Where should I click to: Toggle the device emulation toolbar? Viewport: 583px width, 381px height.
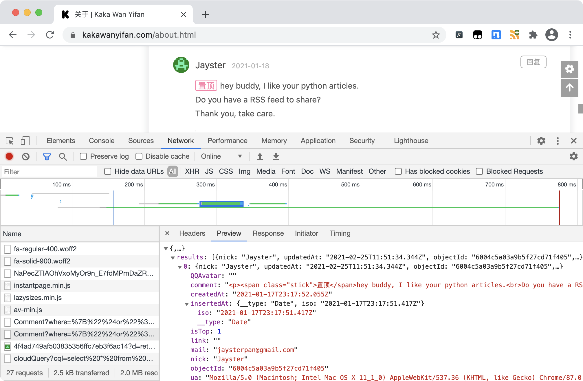(25, 141)
